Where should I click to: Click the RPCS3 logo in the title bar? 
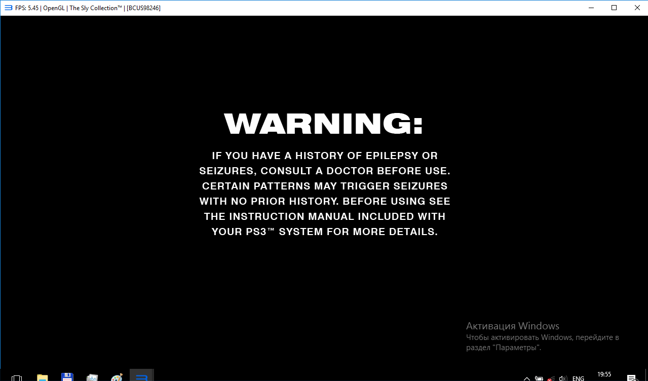tap(8, 8)
